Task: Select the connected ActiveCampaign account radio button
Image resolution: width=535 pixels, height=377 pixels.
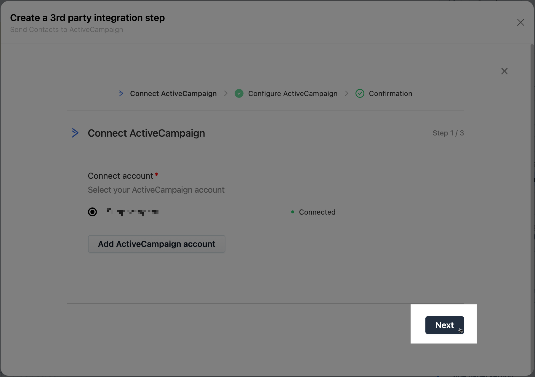Action: tap(92, 212)
